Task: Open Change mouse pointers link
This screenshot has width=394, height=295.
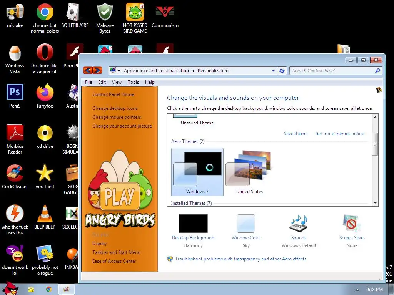Action: (x=117, y=117)
